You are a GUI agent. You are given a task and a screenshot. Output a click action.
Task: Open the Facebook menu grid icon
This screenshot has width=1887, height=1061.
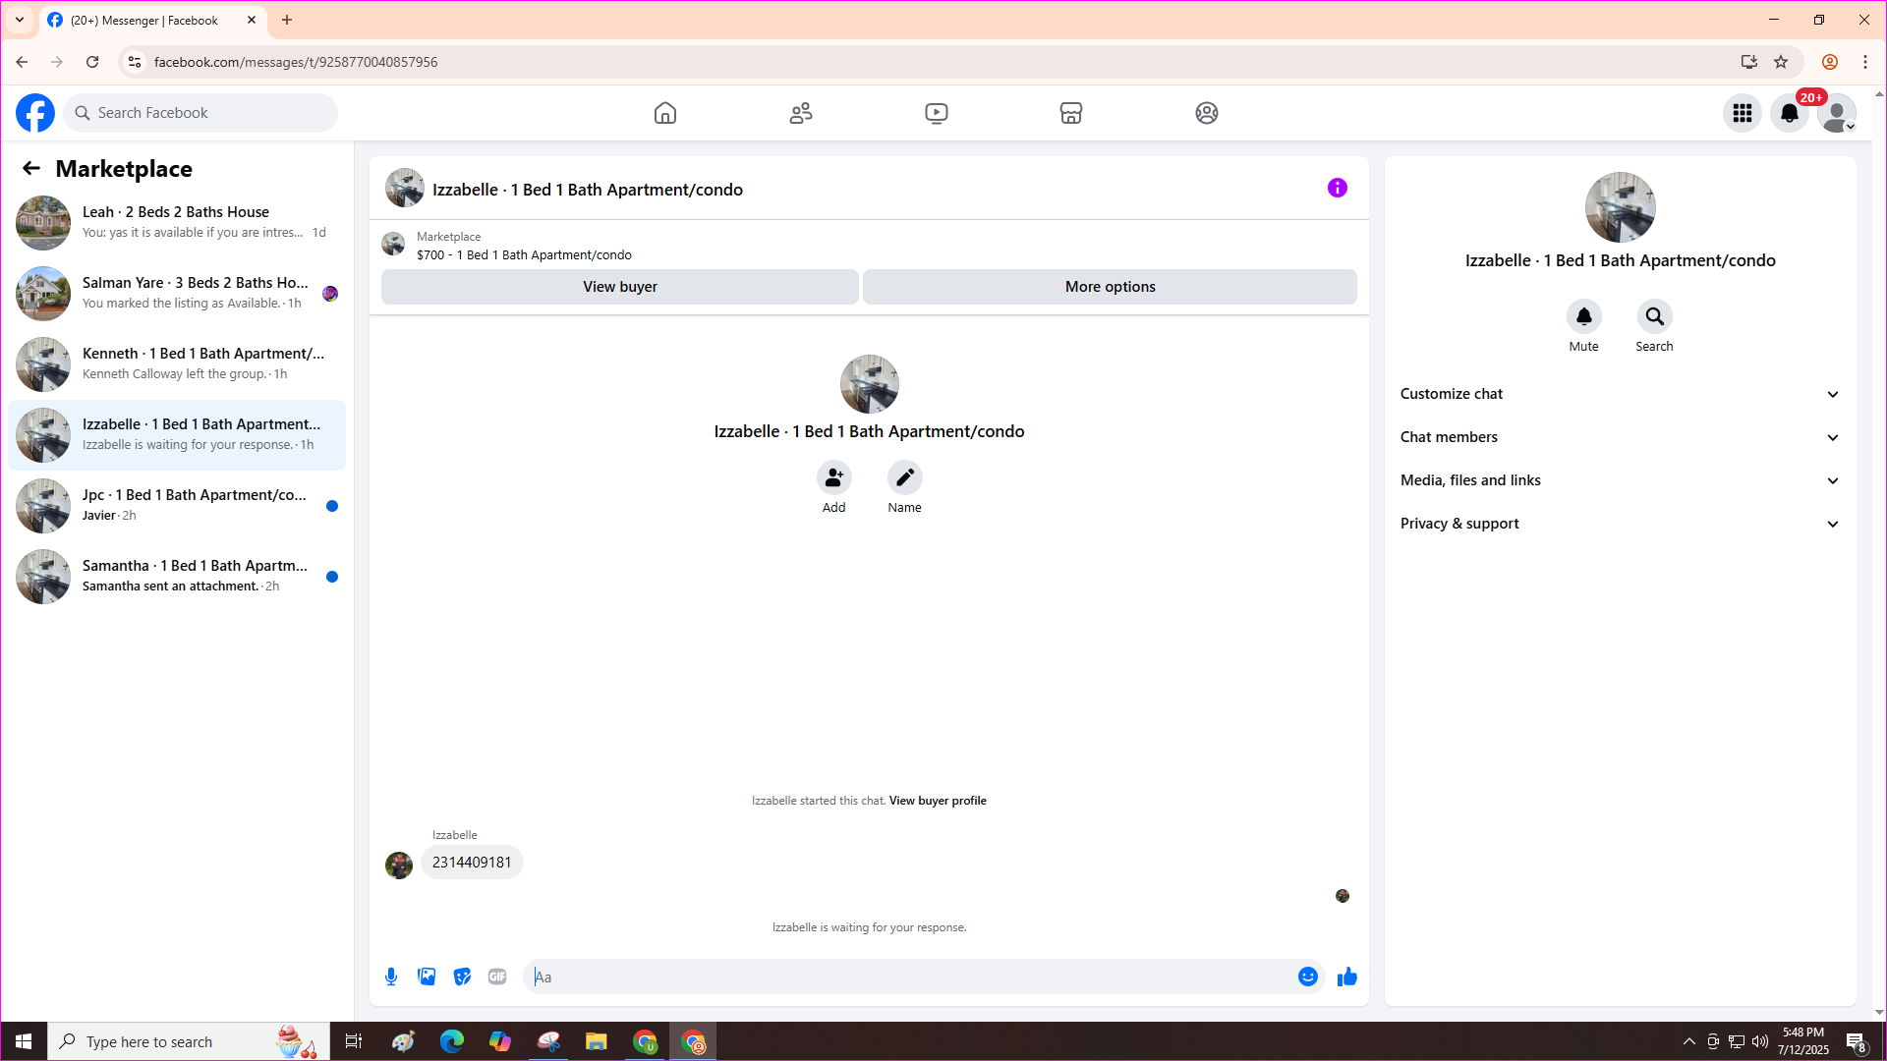coord(1743,113)
